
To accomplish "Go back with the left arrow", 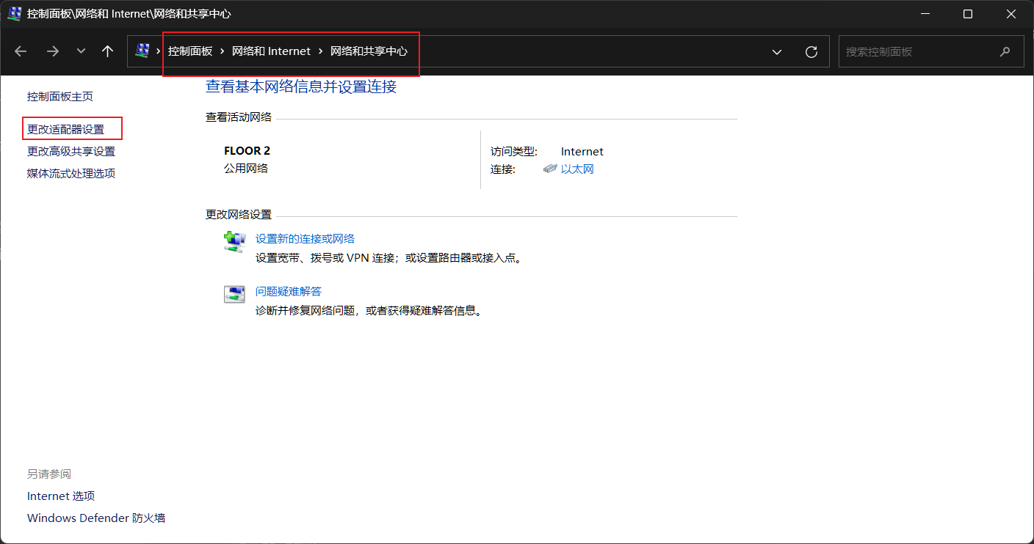I will tap(21, 51).
